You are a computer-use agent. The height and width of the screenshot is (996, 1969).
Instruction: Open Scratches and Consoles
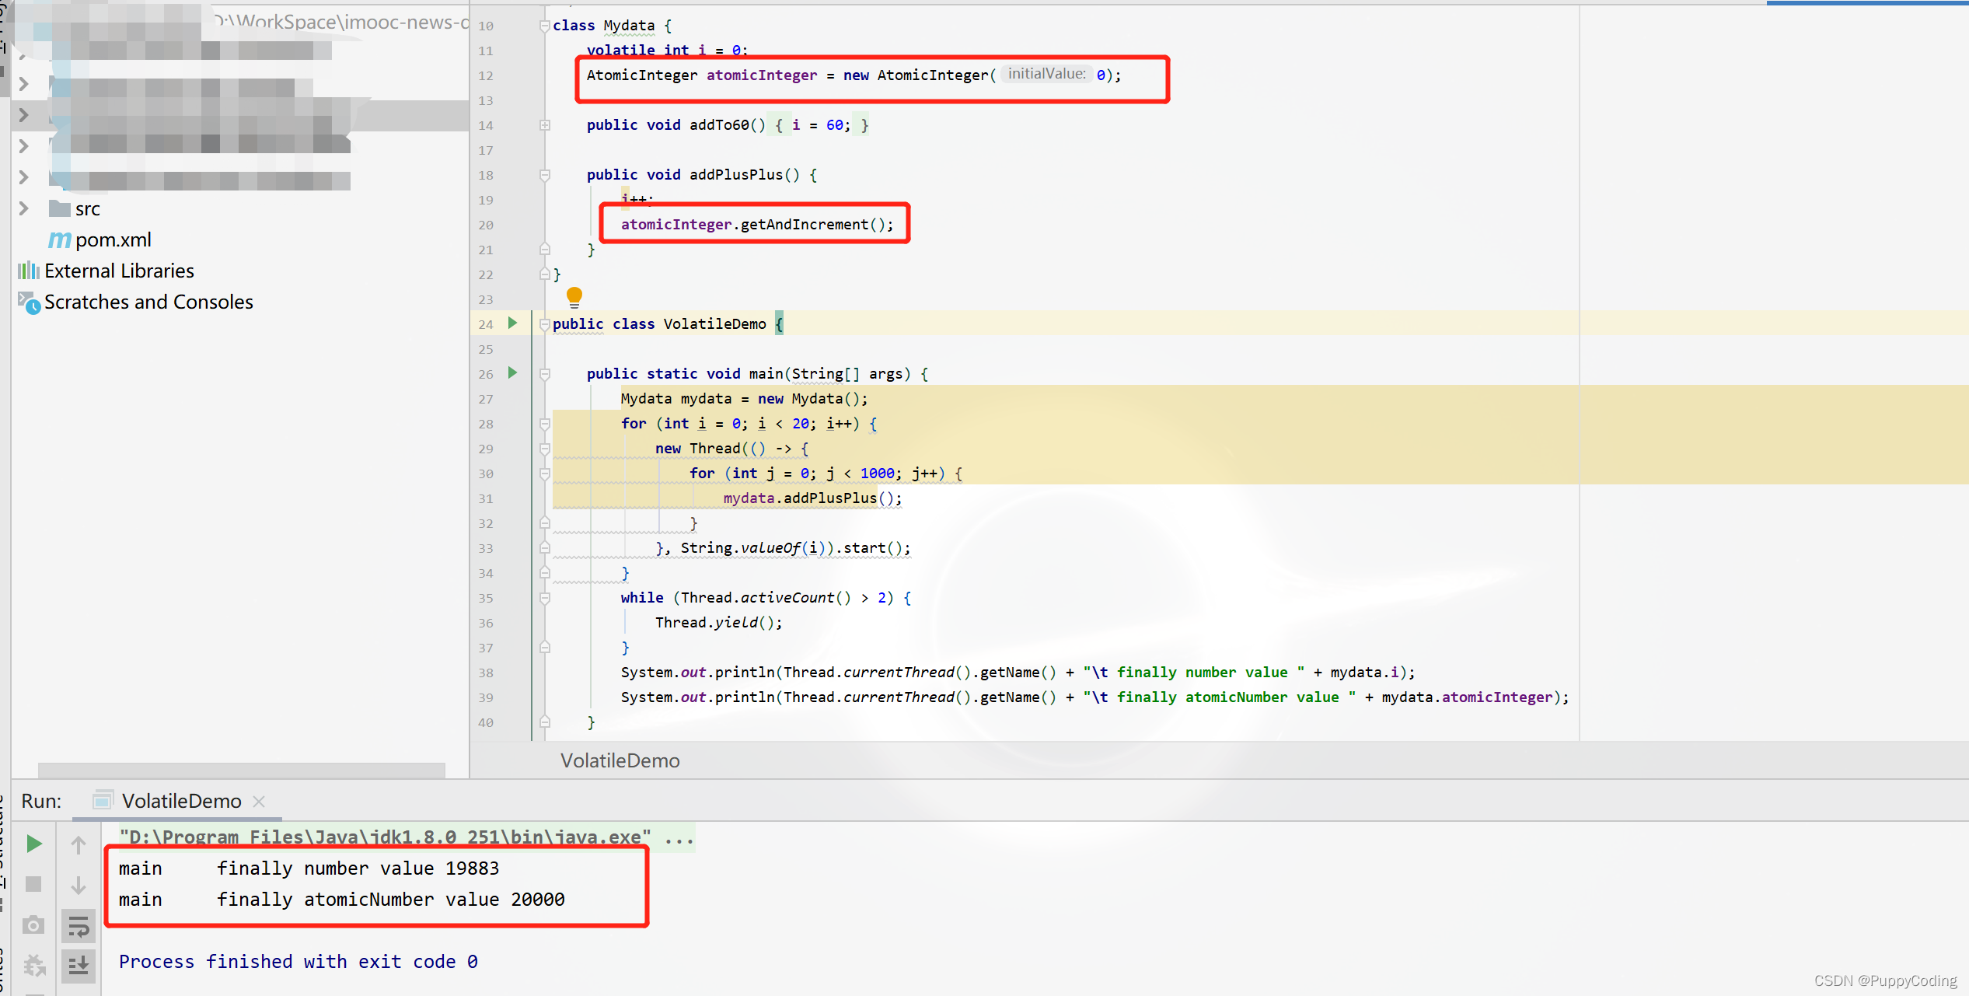pos(148,302)
